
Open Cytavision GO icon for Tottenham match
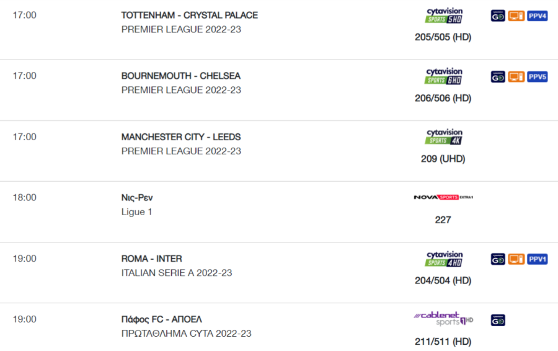coord(498,16)
